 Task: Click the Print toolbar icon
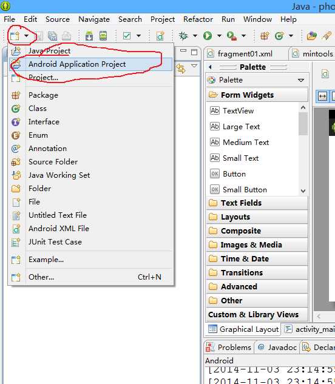pos(66,36)
